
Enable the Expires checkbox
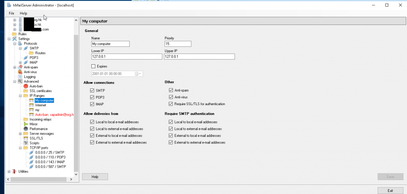coord(93,66)
